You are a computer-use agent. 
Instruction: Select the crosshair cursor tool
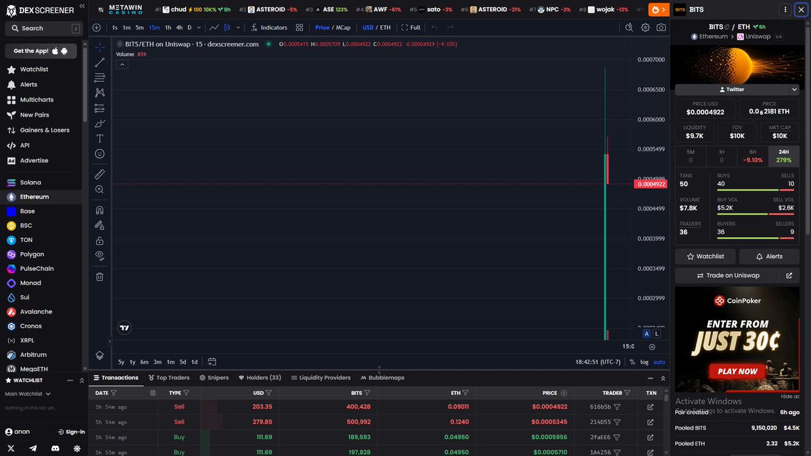[x=99, y=47]
